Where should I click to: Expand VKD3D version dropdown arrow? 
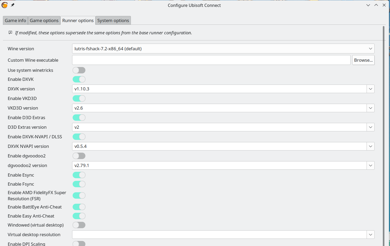point(371,108)
